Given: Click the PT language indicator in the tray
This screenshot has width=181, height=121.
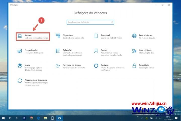Looking at the screenshot, I should point(138,117).
